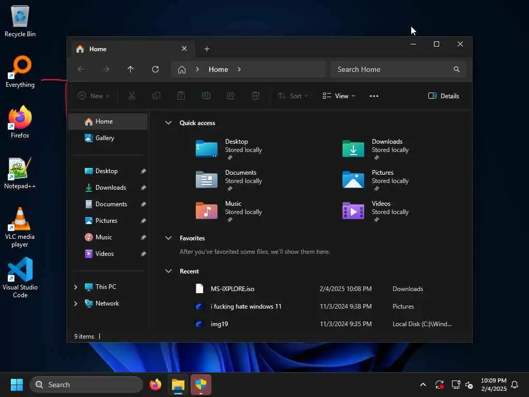The width and height of the screenshot is (529, 397).
Task: Click the Forward navigation arrow
Action: 106,69
